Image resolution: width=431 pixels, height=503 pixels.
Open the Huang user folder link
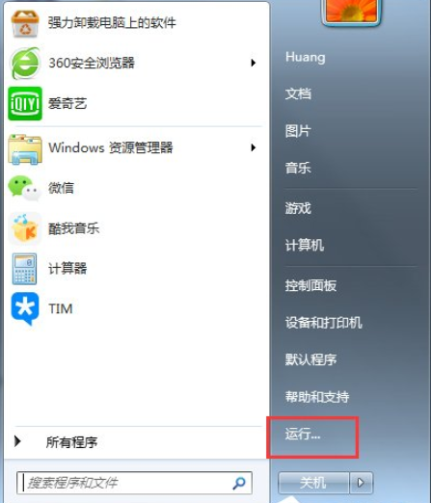(x=306, y=57)
